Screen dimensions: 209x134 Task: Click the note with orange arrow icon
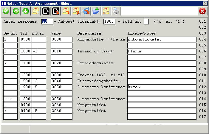[x=66, y=11]
